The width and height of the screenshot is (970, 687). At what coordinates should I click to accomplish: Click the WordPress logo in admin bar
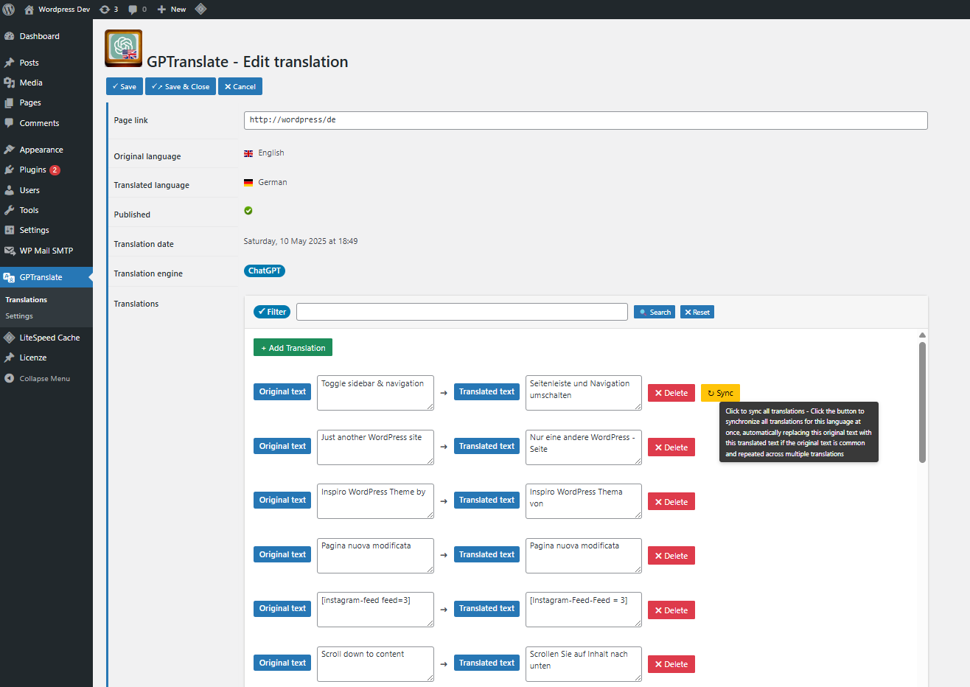pos(9,10)
